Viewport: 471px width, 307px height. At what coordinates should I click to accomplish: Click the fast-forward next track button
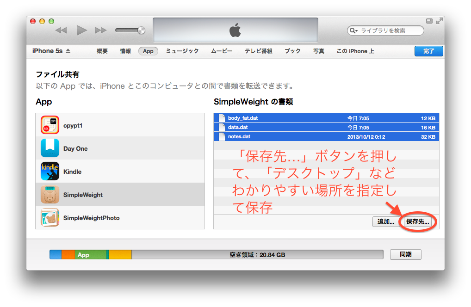(101, 31)
